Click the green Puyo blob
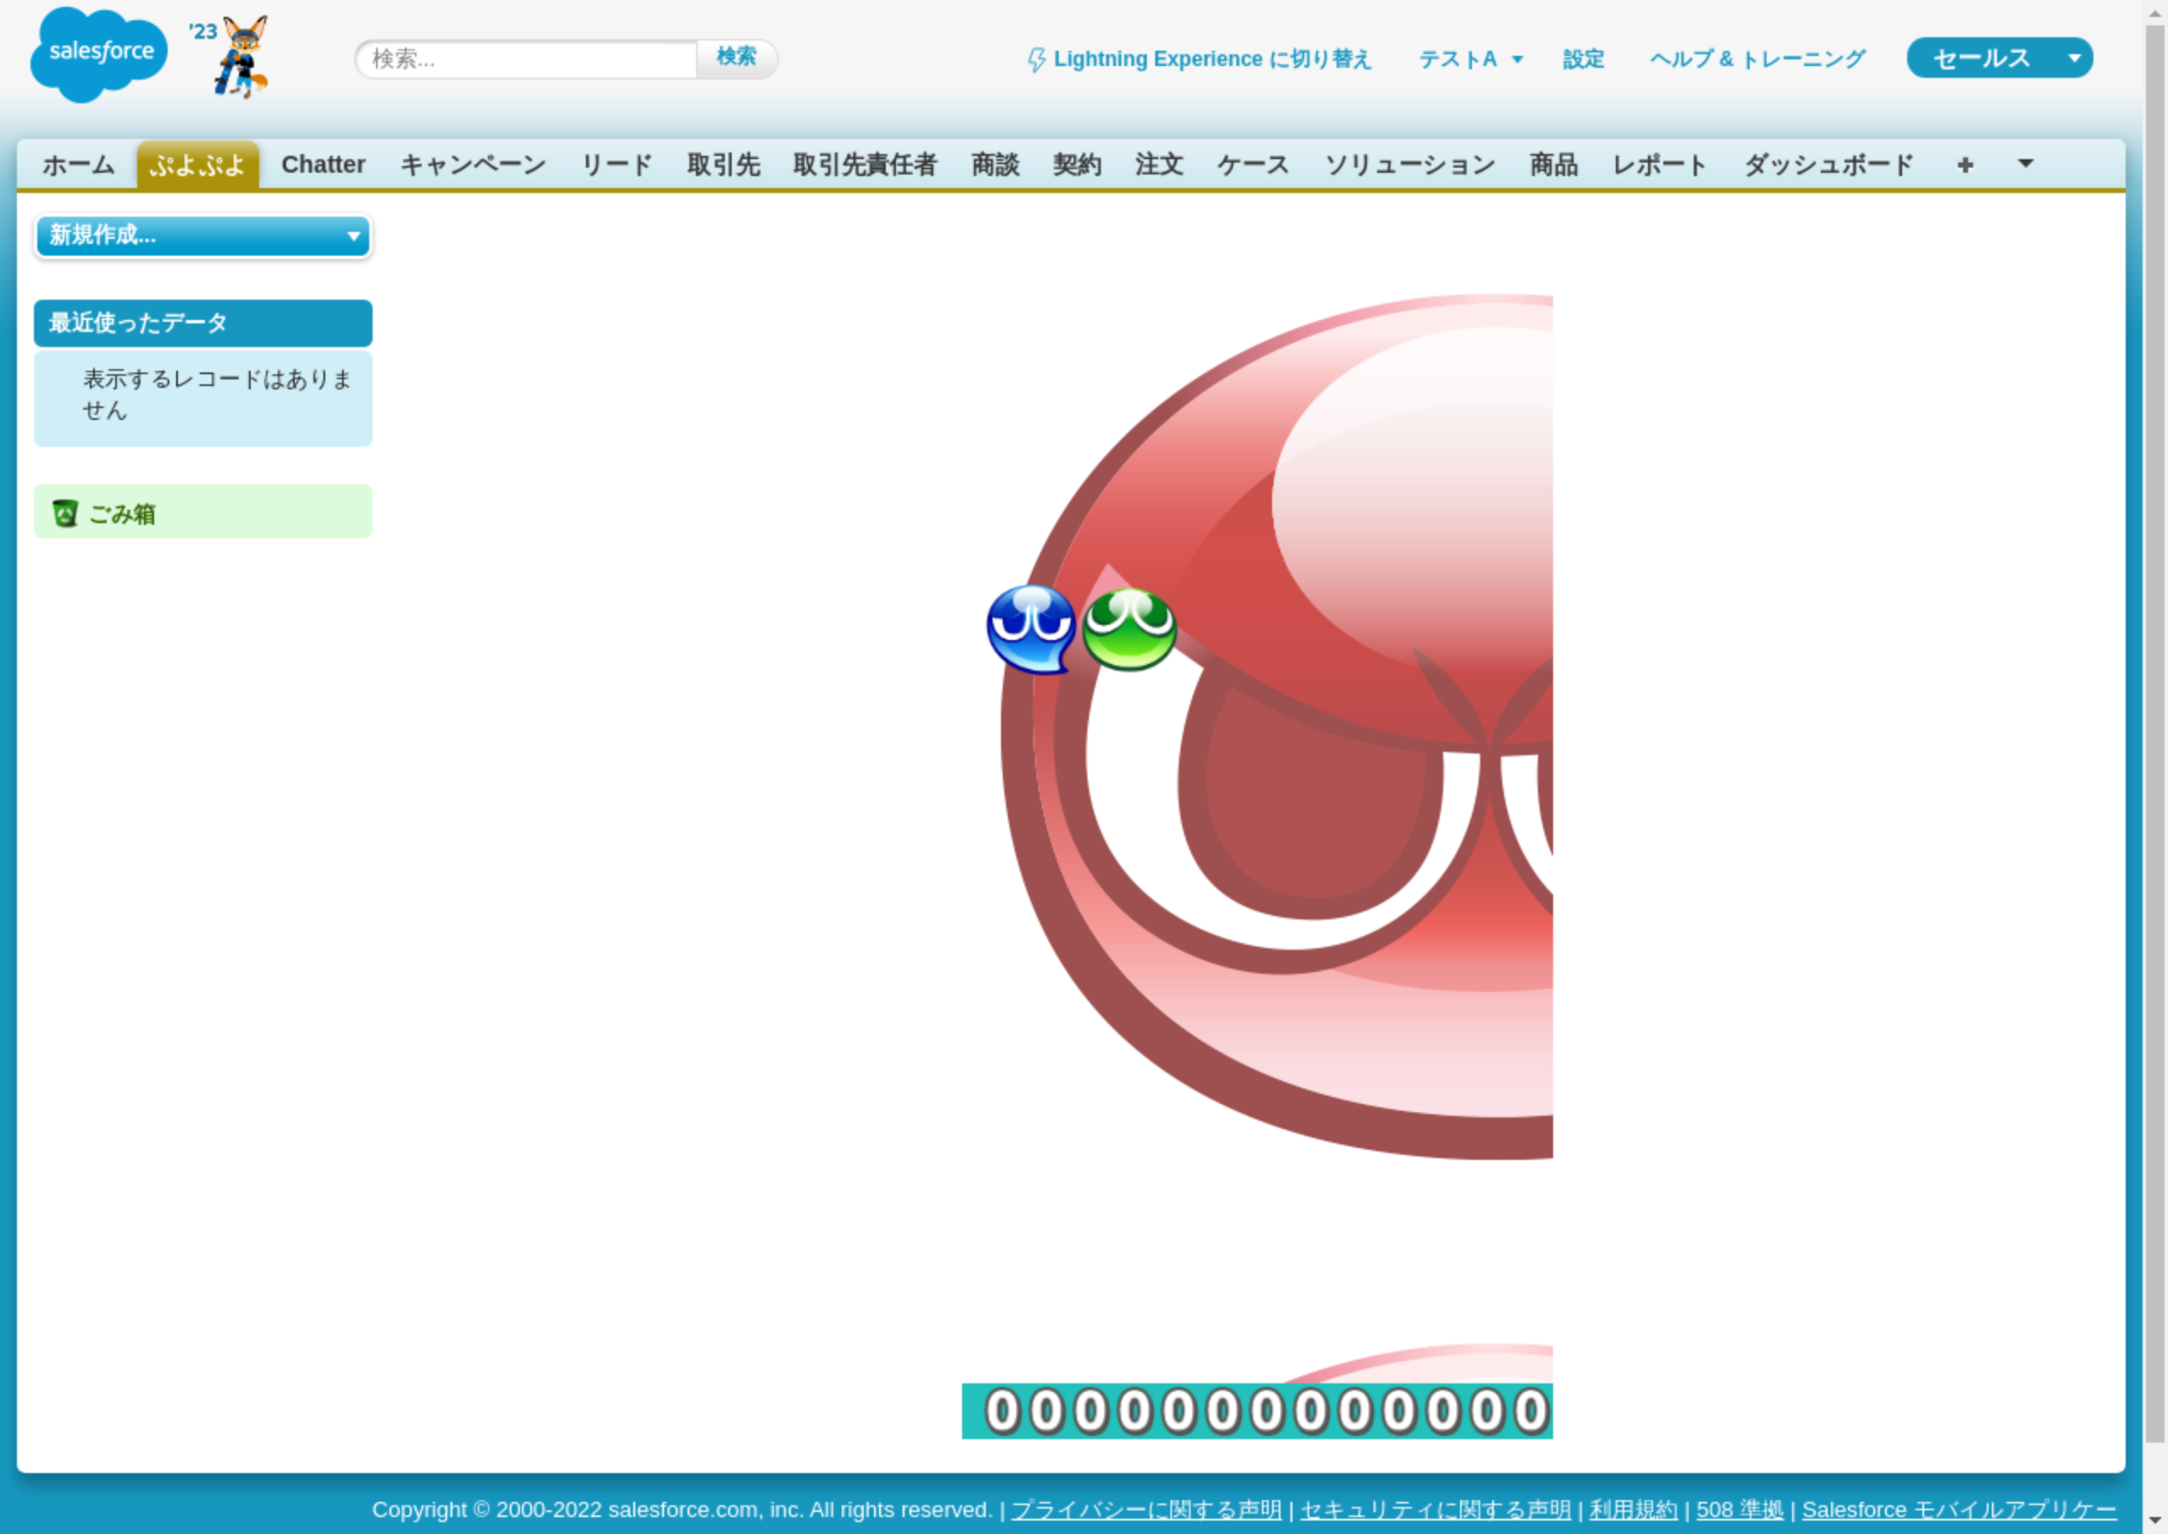This screenshot has width=2168, height=1534. click(x=1129, y=629)
